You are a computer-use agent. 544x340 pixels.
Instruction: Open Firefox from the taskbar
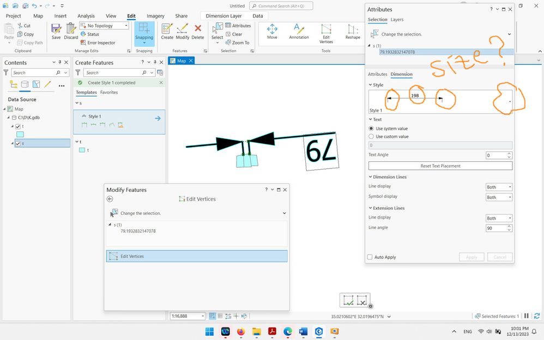(x=241, y=331)
